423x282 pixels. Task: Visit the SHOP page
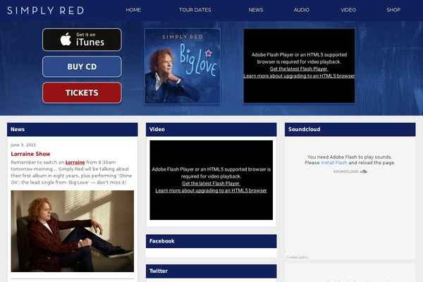tap(393, 10)
